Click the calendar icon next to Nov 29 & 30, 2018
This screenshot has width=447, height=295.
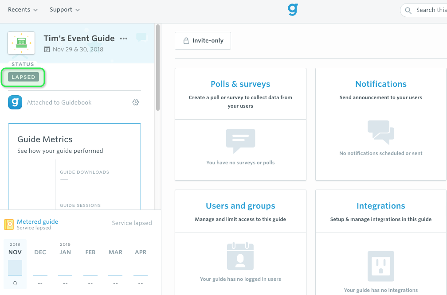(47, 49)
